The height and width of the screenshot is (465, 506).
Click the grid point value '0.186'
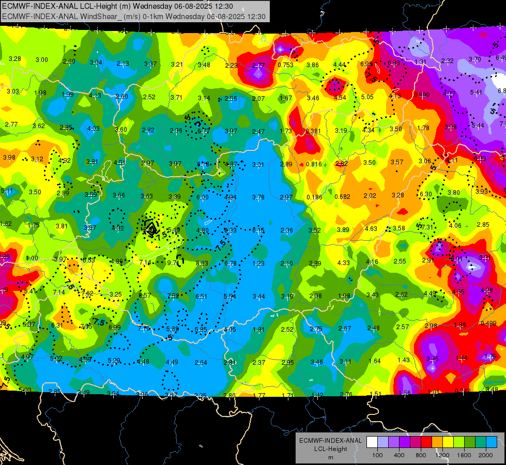314,197
